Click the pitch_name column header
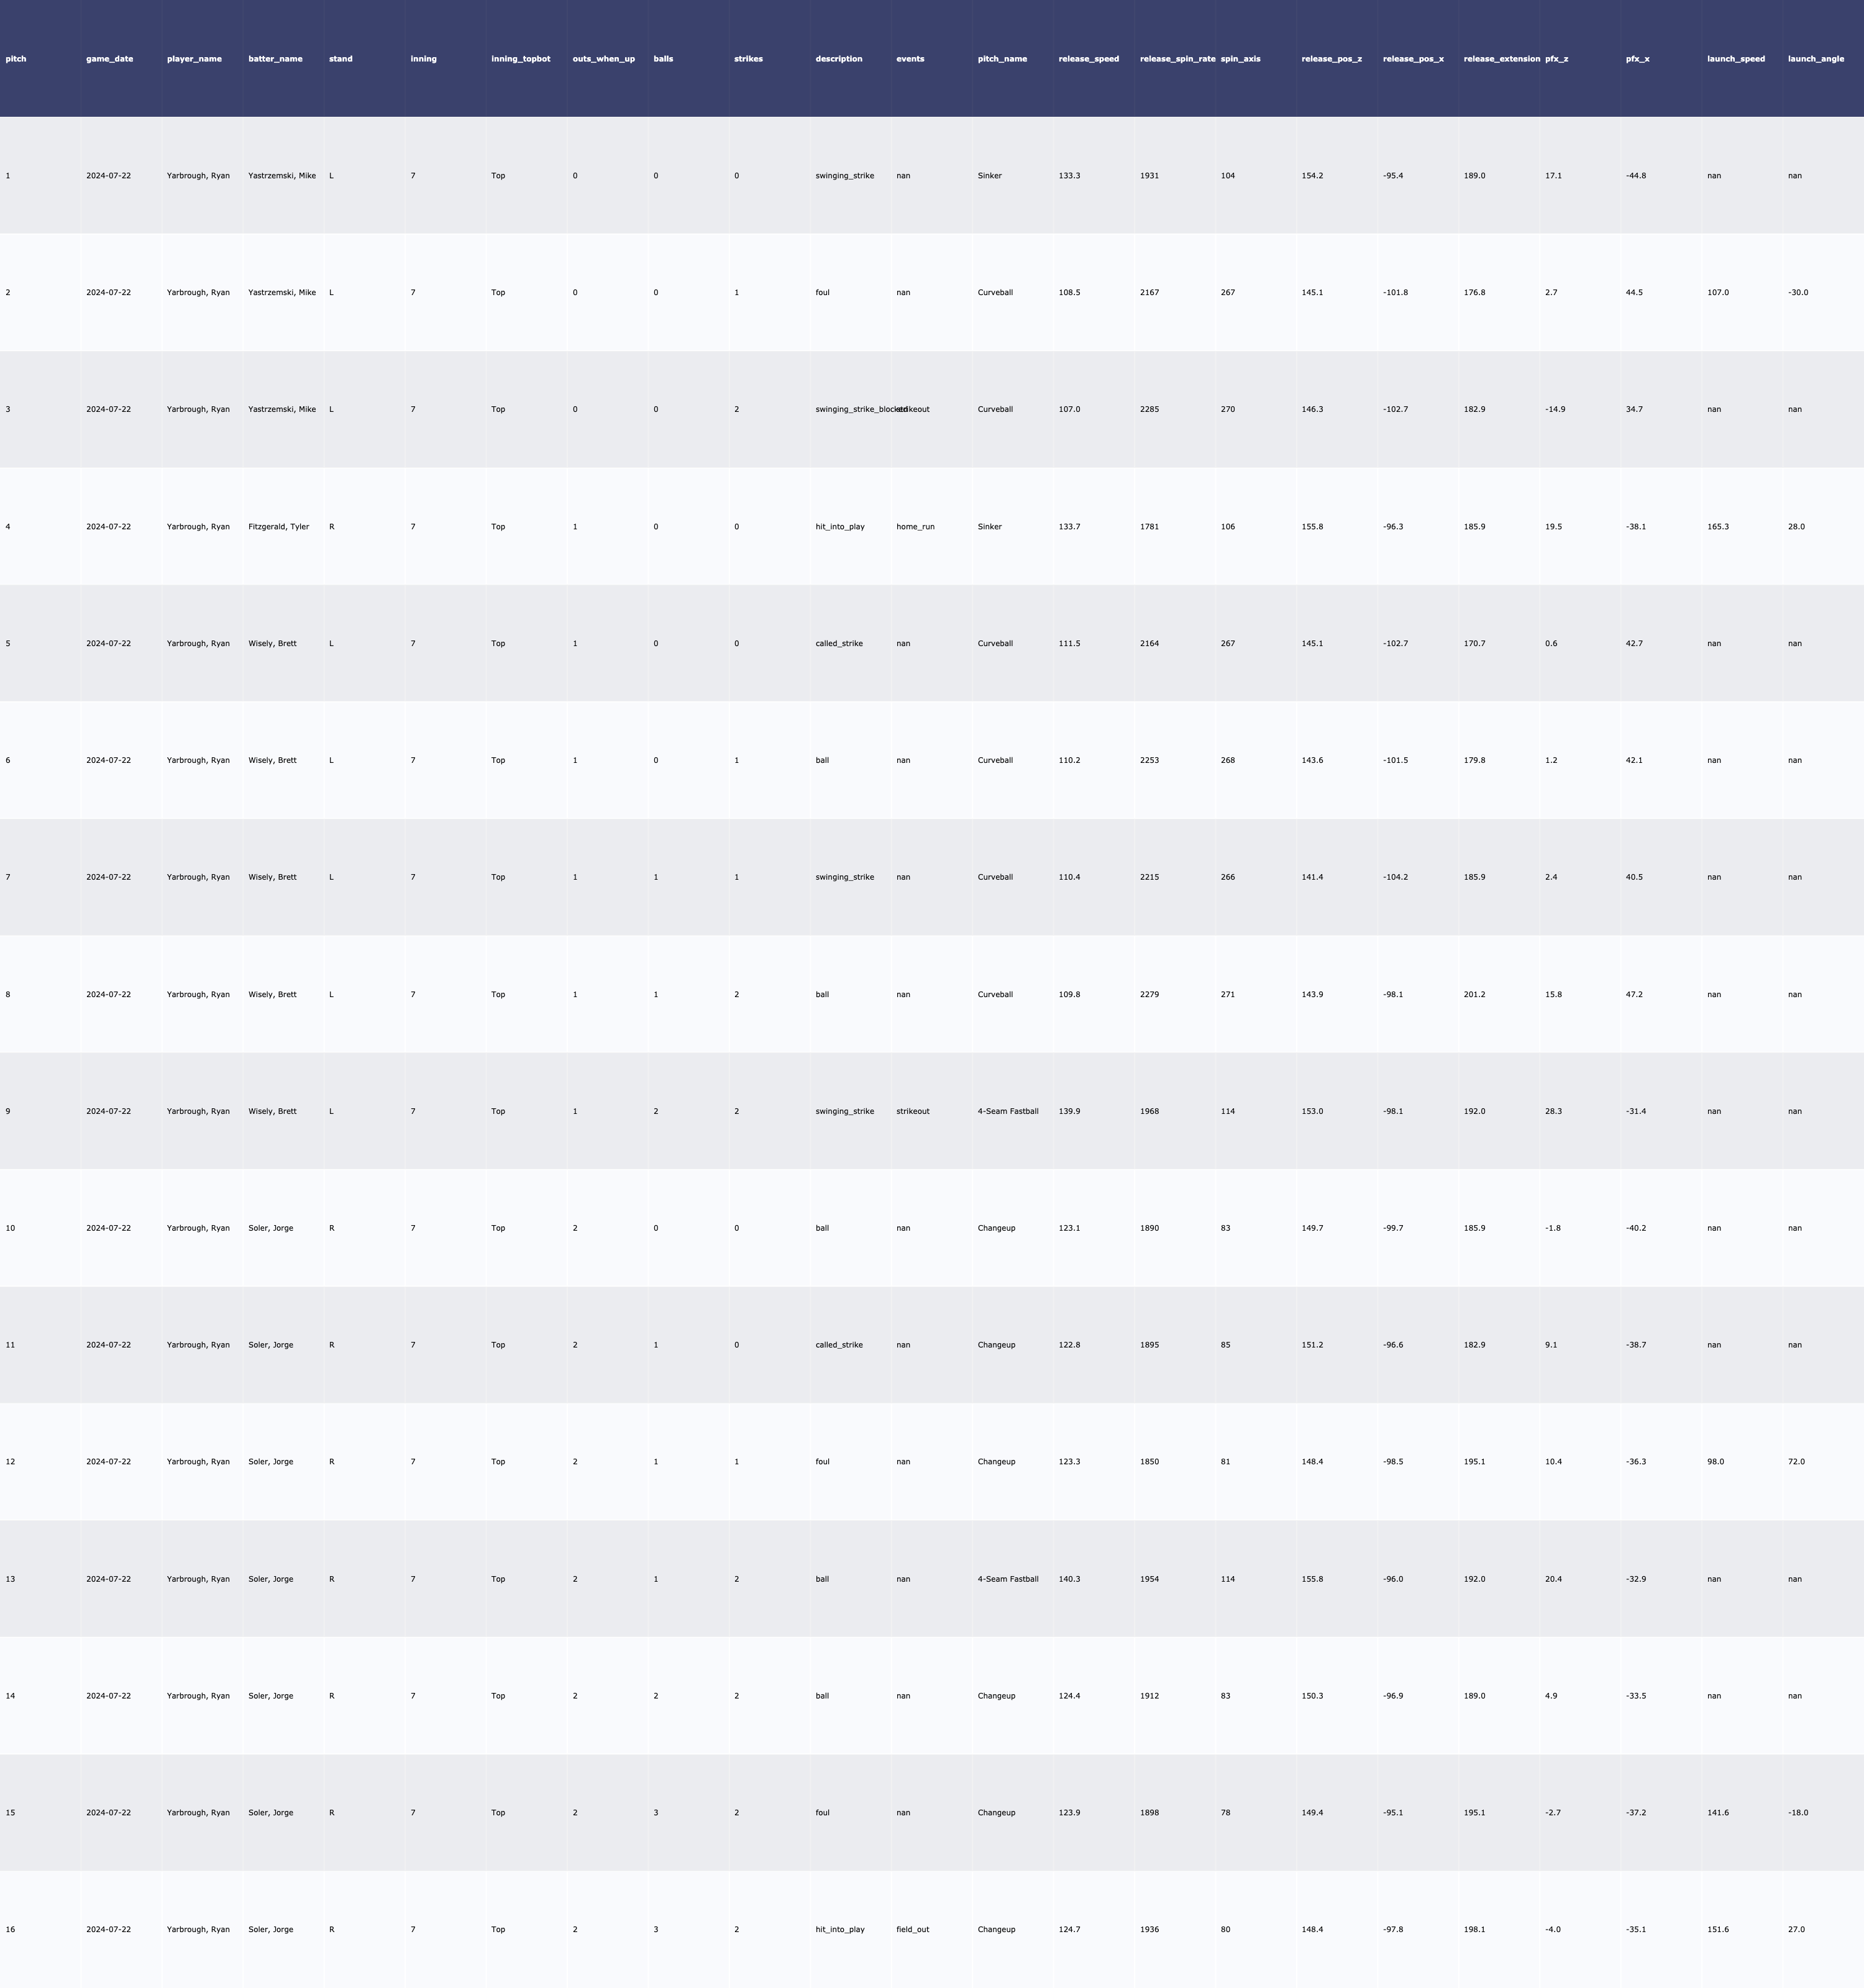 point(1002,59)
